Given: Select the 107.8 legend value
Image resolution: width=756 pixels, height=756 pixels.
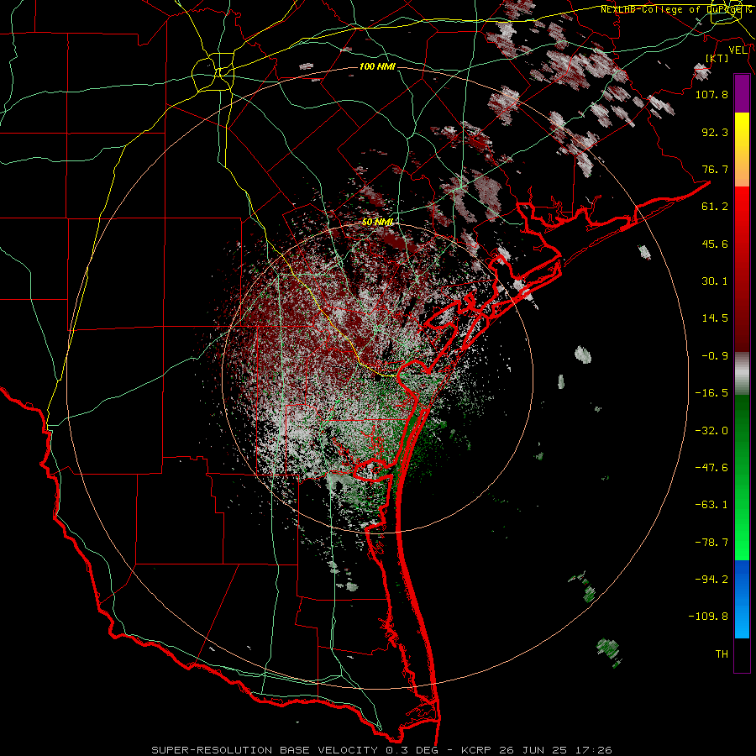Looking at the screenshot, I should (x=711, y=94).
